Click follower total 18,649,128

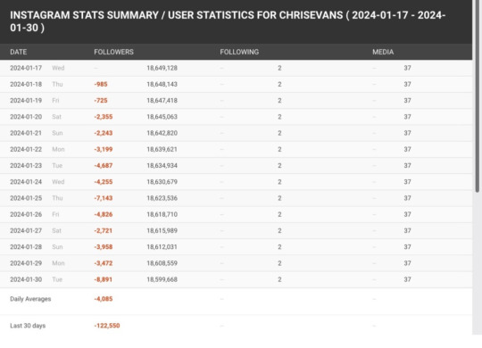162,68
